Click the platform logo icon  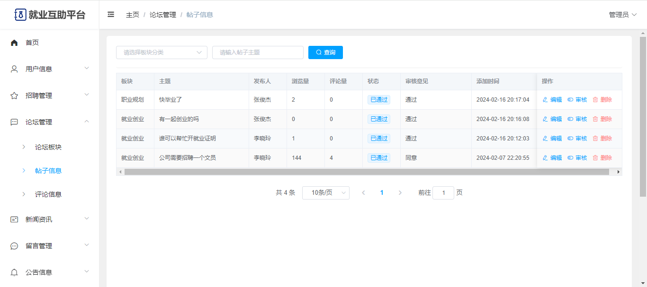pyautogui.click(x=20, y=15)
